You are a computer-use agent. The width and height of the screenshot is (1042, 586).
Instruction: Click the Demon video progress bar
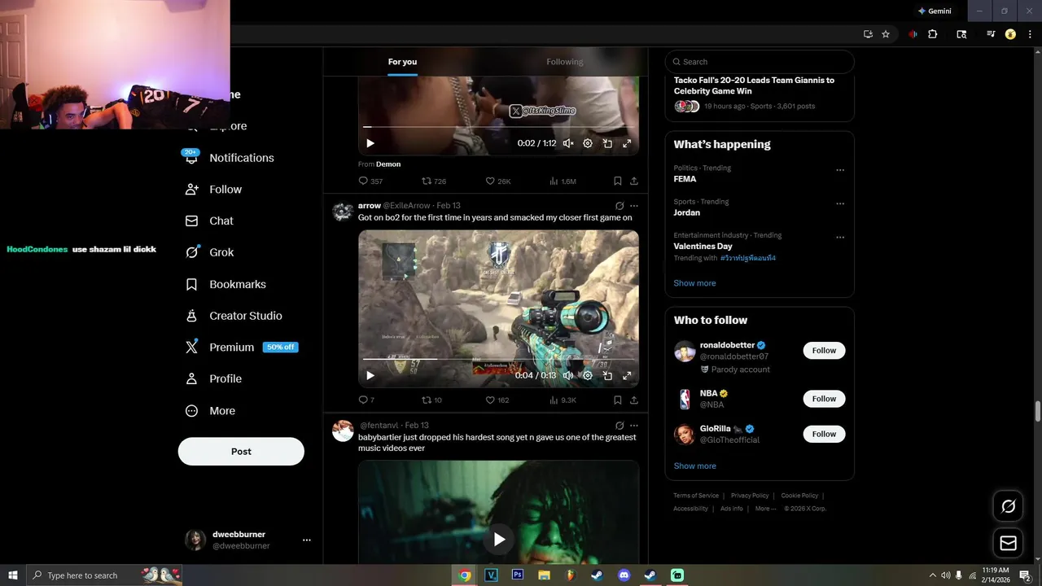click(498, 127)
